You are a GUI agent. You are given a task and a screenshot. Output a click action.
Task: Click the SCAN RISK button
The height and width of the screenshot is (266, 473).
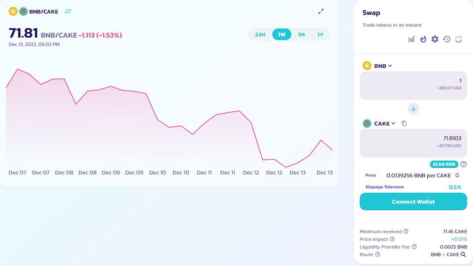coord(444,164)
